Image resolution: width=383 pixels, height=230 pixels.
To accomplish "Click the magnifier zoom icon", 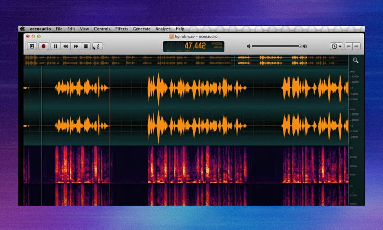I will [355, 60].
